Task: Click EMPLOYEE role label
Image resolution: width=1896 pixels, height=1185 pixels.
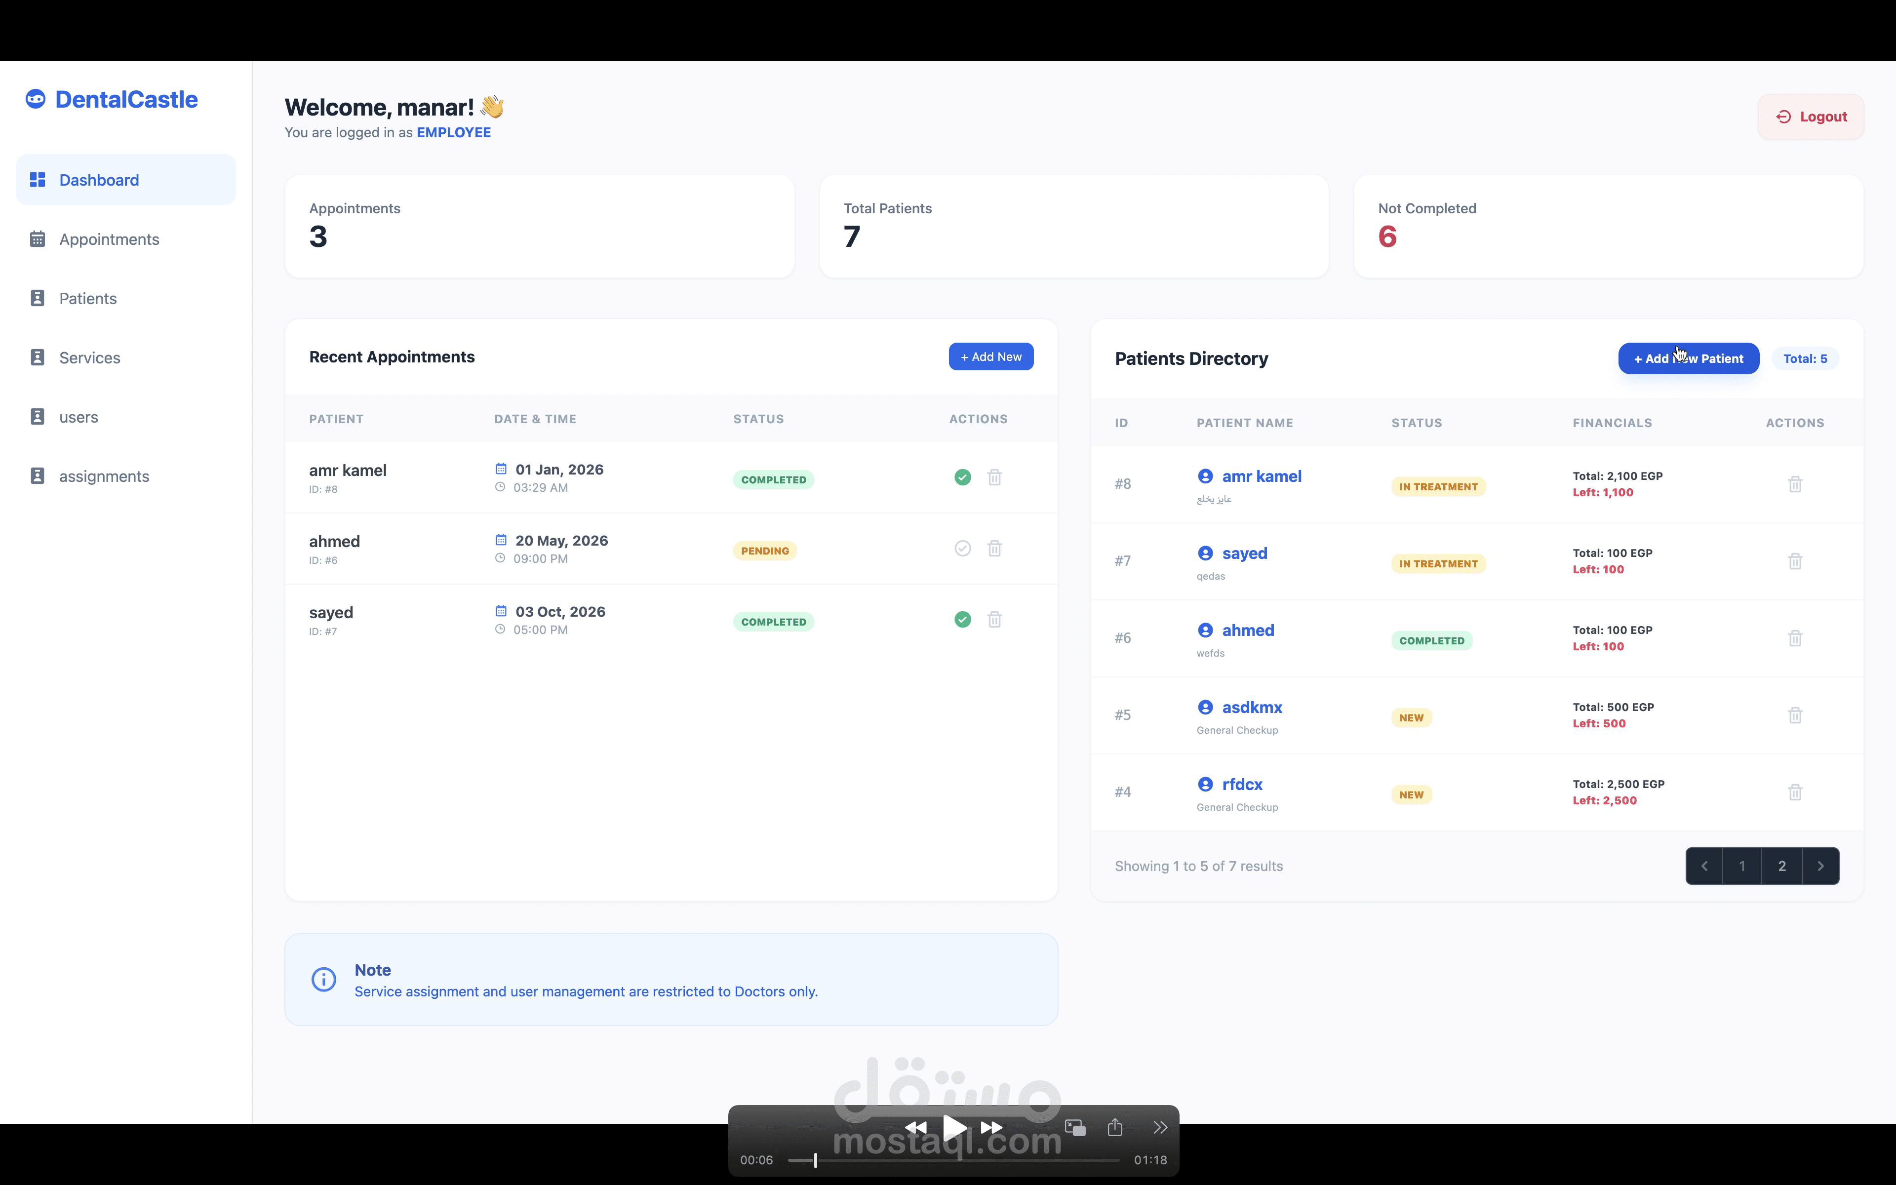Action: point(454,132)
